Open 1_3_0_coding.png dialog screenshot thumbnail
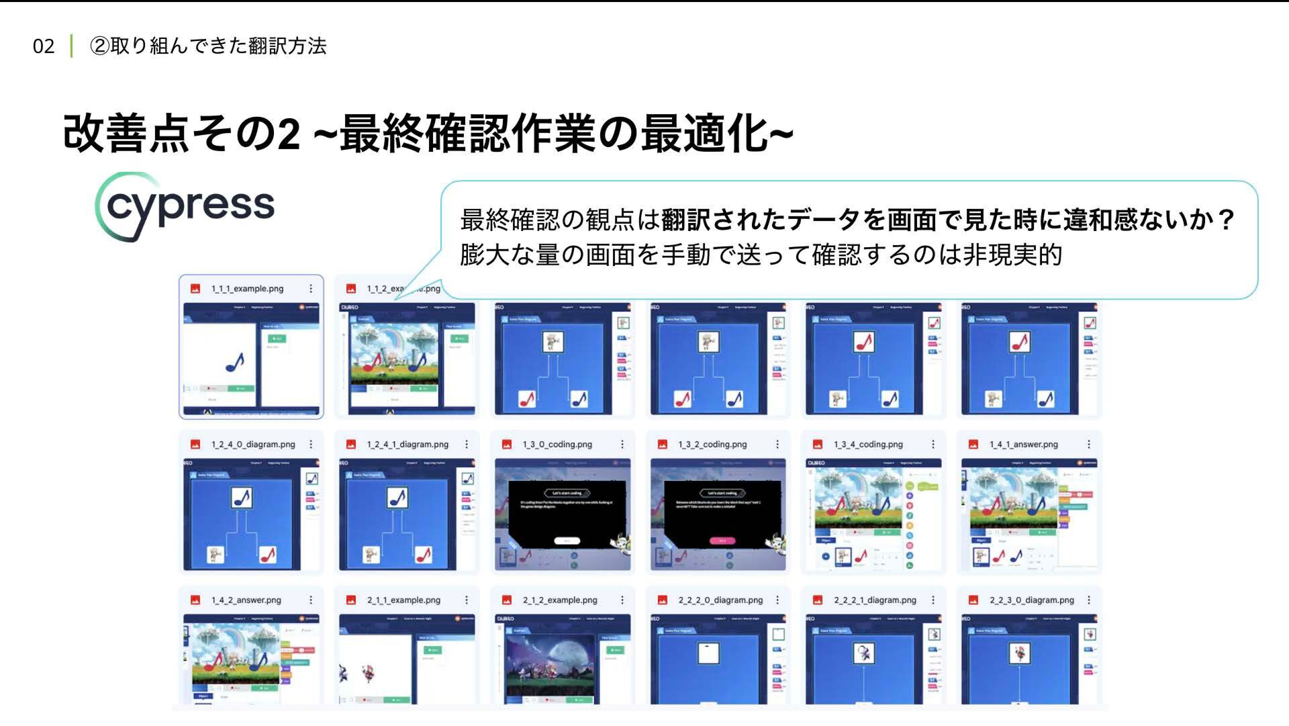 (x=563, y=514)
